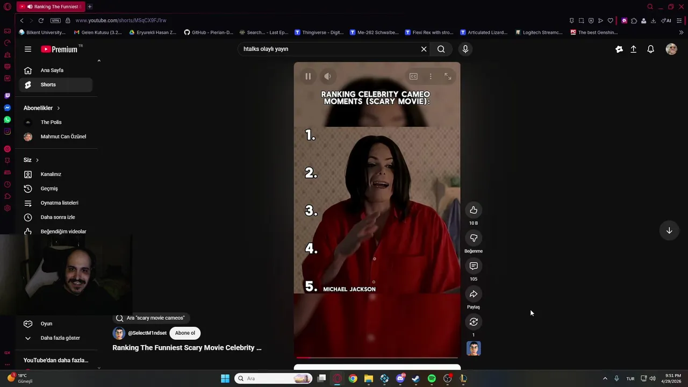Toggle the Opera VPN badge
The image size is (688, 387).
(55, 20)
